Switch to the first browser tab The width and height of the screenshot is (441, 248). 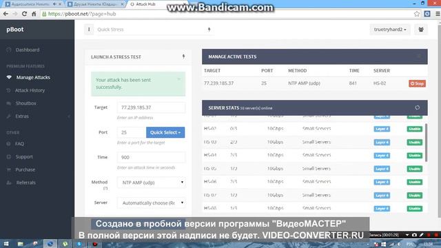33,4
